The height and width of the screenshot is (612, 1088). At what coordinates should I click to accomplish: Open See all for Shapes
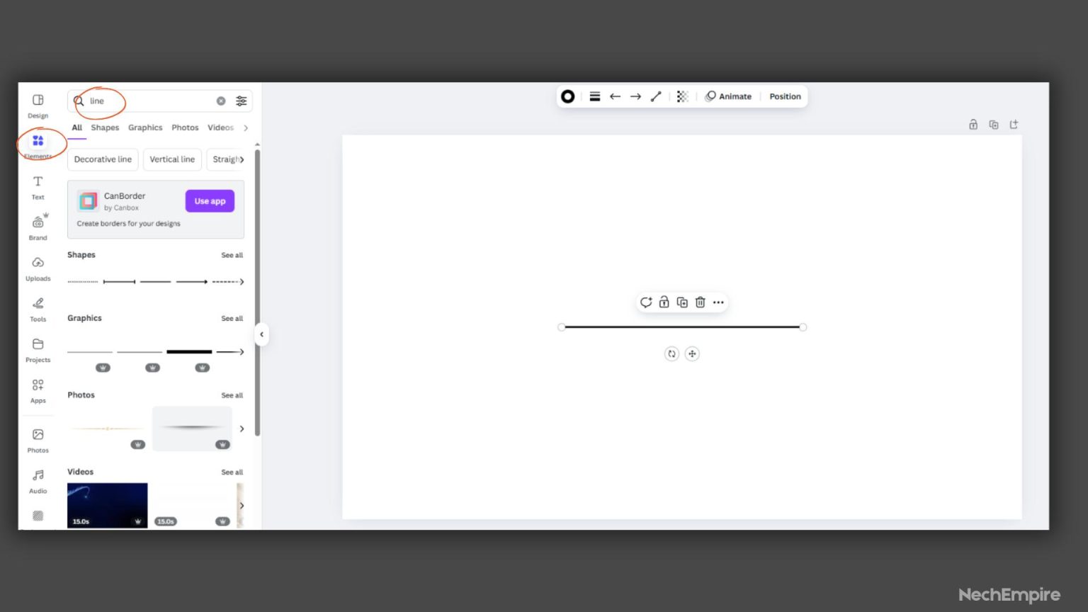tap(232, 255)
